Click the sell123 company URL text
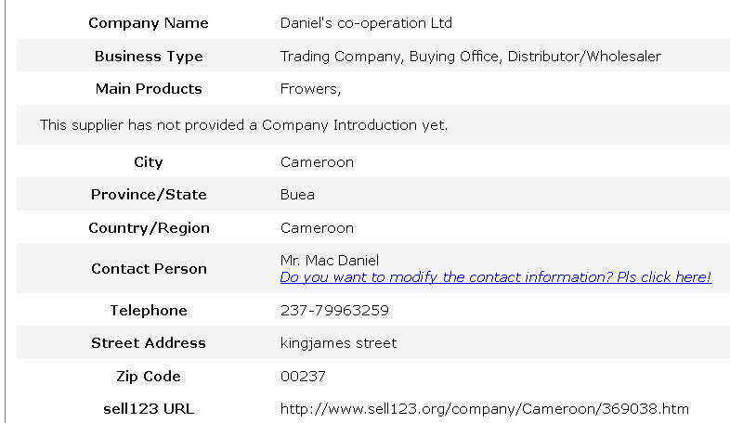This screenshot has width=730, height=423. coord(484,408)
